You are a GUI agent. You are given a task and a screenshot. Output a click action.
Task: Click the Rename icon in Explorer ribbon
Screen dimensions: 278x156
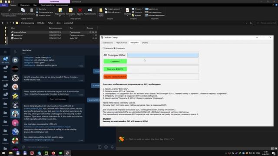tap(90, 10)
